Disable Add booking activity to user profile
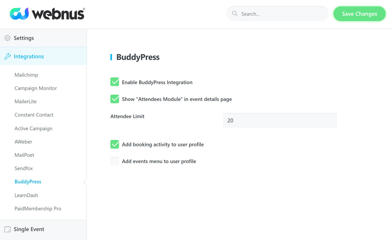Screen dimensions: 392x240 [115, 144]
